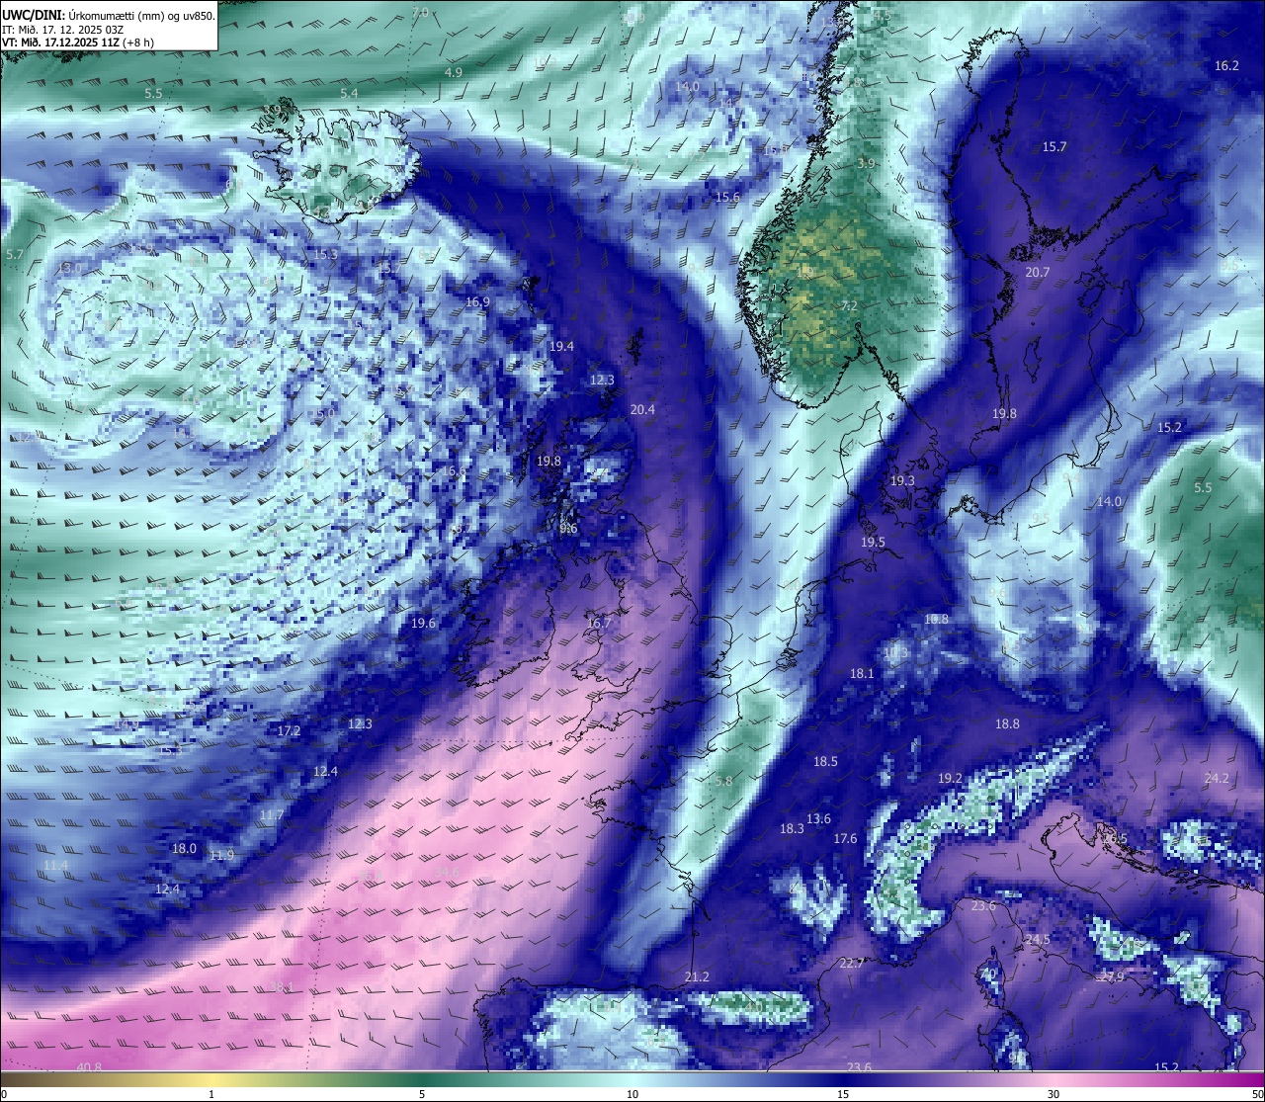Click the map value 16.2
The width and height of the screenshot is (1265, 1102).
coord(1226,65)
